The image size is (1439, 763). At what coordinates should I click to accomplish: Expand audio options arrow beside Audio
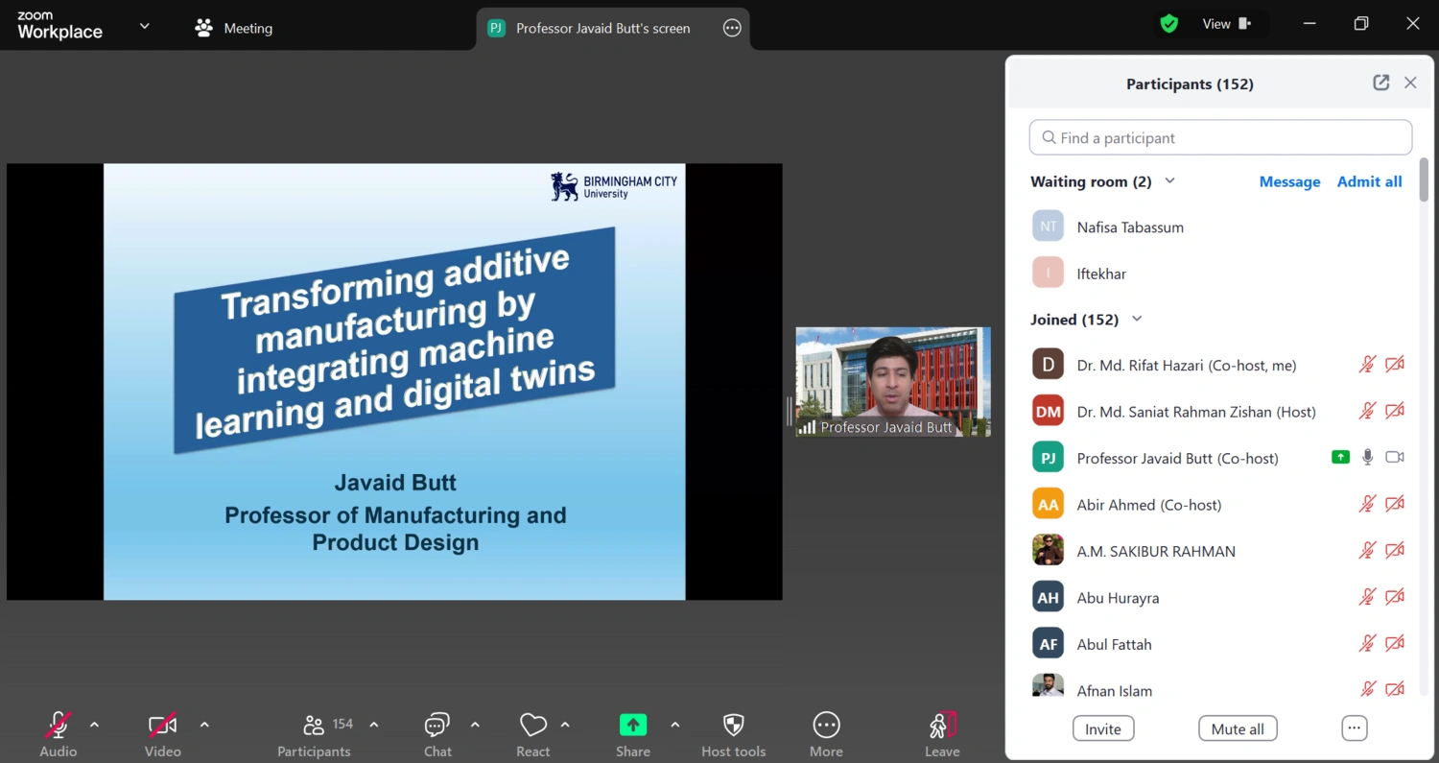[x=94, y=725]
